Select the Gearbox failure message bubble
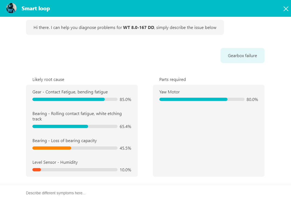The image size is (291, 200). [x=242, y=55]
